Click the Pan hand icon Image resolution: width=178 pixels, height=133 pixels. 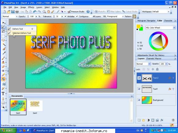pyautogui.click(x=48, y=12)
